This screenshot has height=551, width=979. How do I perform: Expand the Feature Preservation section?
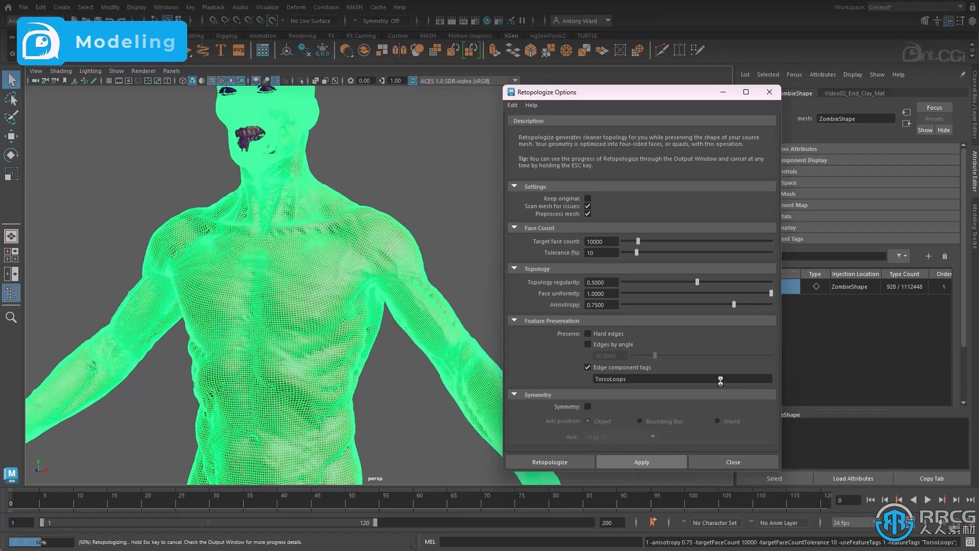(514, 319)
